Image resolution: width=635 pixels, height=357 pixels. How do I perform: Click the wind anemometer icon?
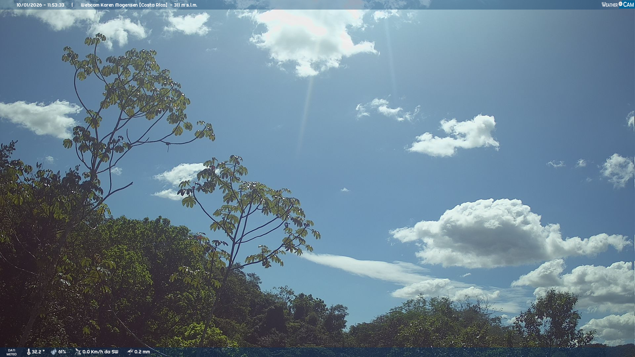coord(78,352)
